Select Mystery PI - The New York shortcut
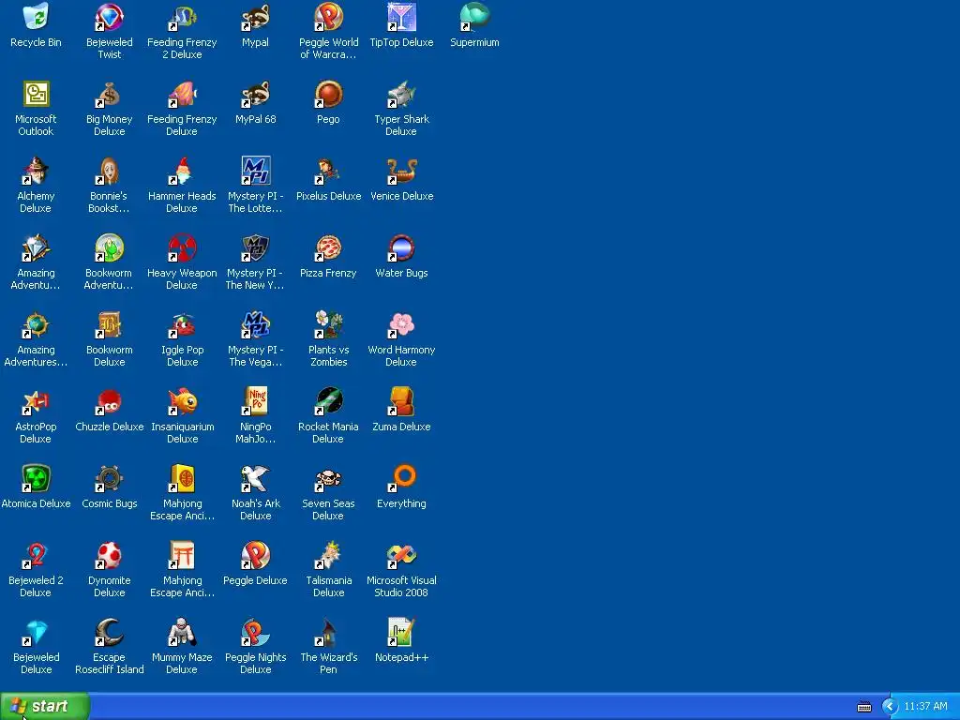The height and width of the screenshot is (720, 960). click(x=255, y=247)
